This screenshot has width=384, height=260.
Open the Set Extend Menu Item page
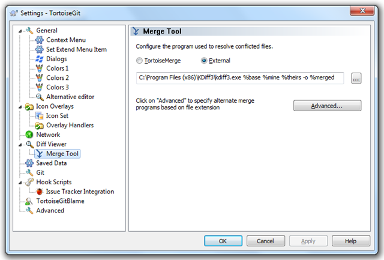point(76,49)
